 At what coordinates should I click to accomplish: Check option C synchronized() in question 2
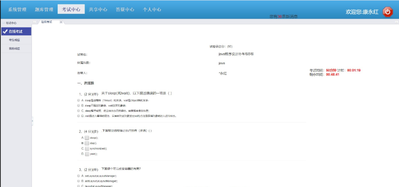pyautogui.click(x=87, y=148)
